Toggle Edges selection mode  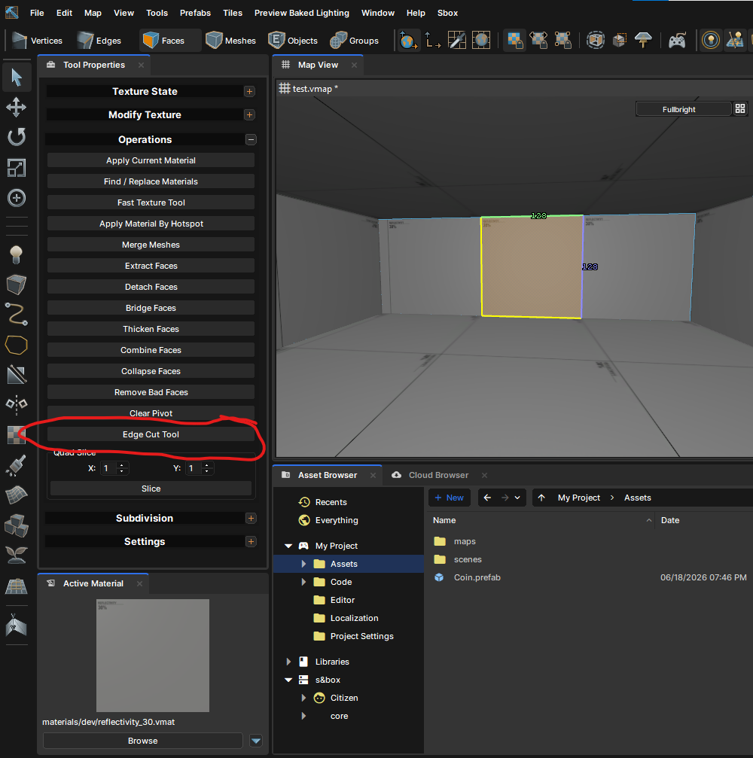pyautogui.click(x=99, y=41)
